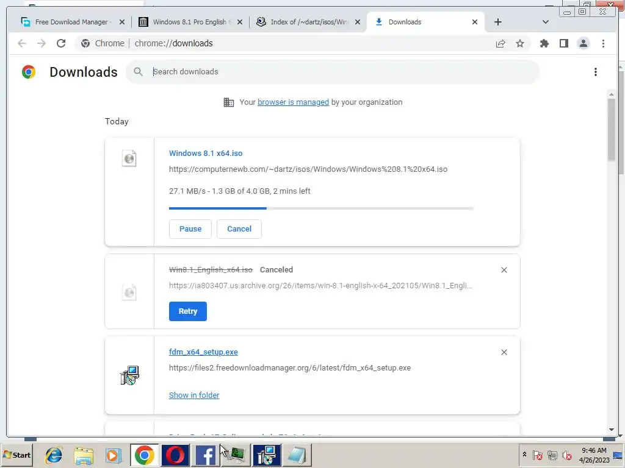Remove the canceled Win8.1_English_x64.iso entry
This screenshot has width=625, height=468.
pyautogui.click(x=504, y=270)
